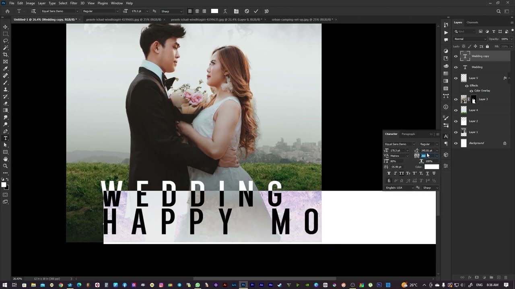Screen dimensions: 515x289
Task: Toggle Color Overlay effect visibility
Action: tap(472, 91)
